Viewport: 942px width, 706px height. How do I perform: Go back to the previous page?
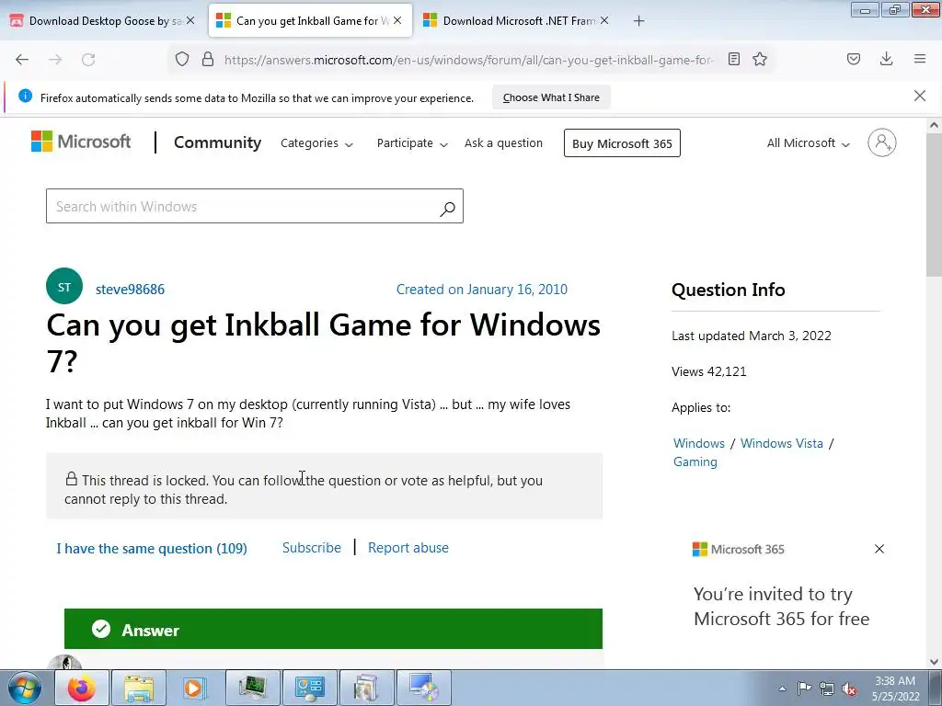tap(22, 60)
